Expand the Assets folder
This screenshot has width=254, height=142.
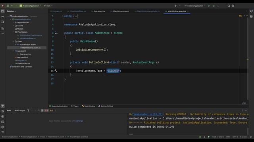(x=13, y=26)
